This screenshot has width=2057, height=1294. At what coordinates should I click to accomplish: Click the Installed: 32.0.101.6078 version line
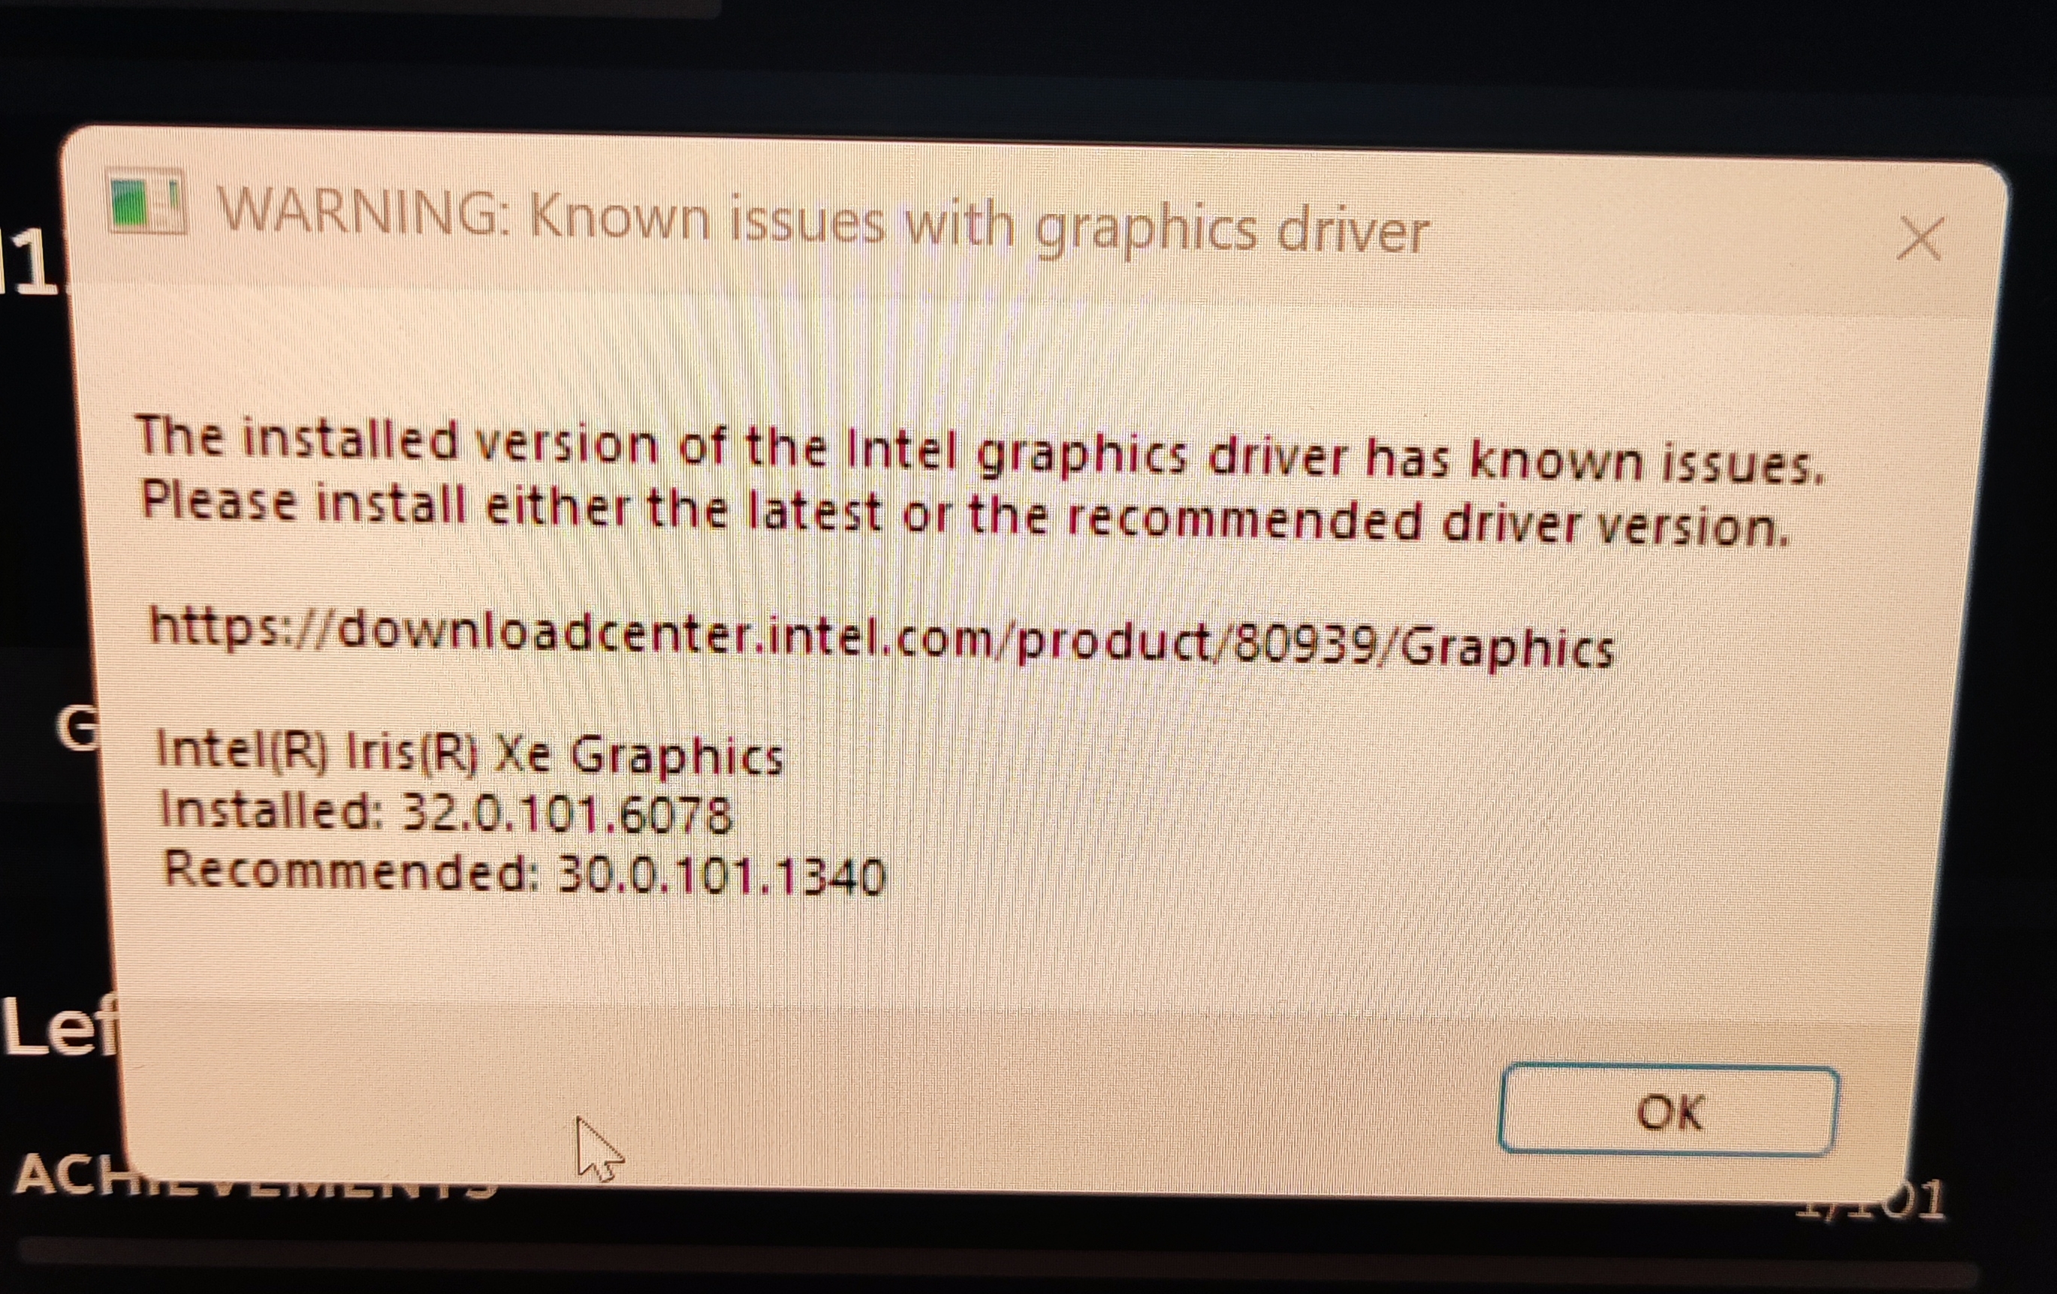point(446,811)
